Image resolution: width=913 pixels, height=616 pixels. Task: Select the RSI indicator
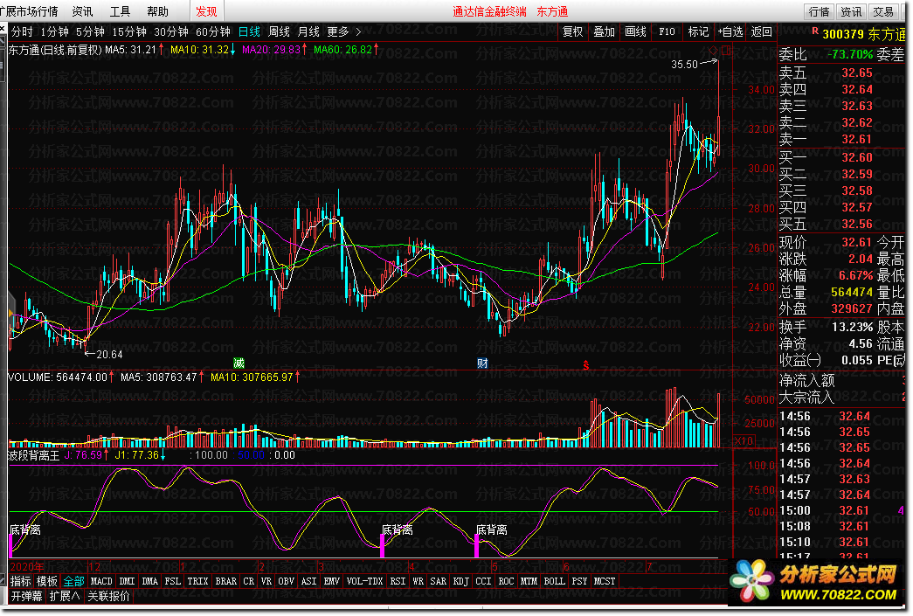click(398, 581)
